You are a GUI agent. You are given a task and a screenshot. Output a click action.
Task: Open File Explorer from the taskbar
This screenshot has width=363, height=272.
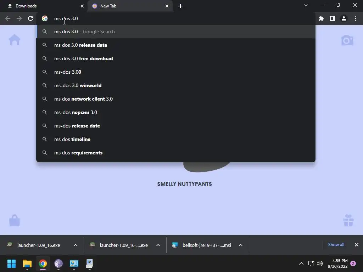coord(27,263)
